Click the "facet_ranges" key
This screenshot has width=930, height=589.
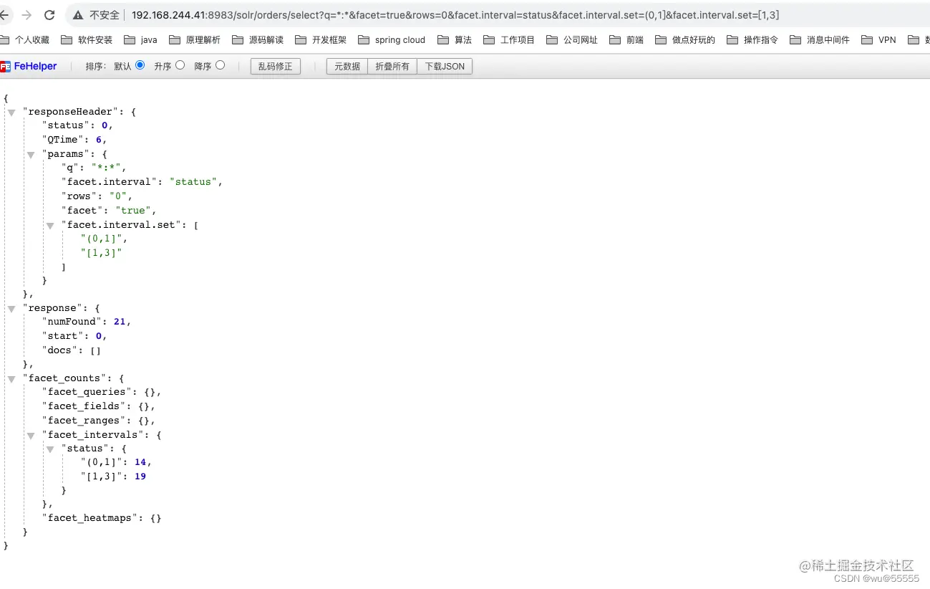point(84,421)
